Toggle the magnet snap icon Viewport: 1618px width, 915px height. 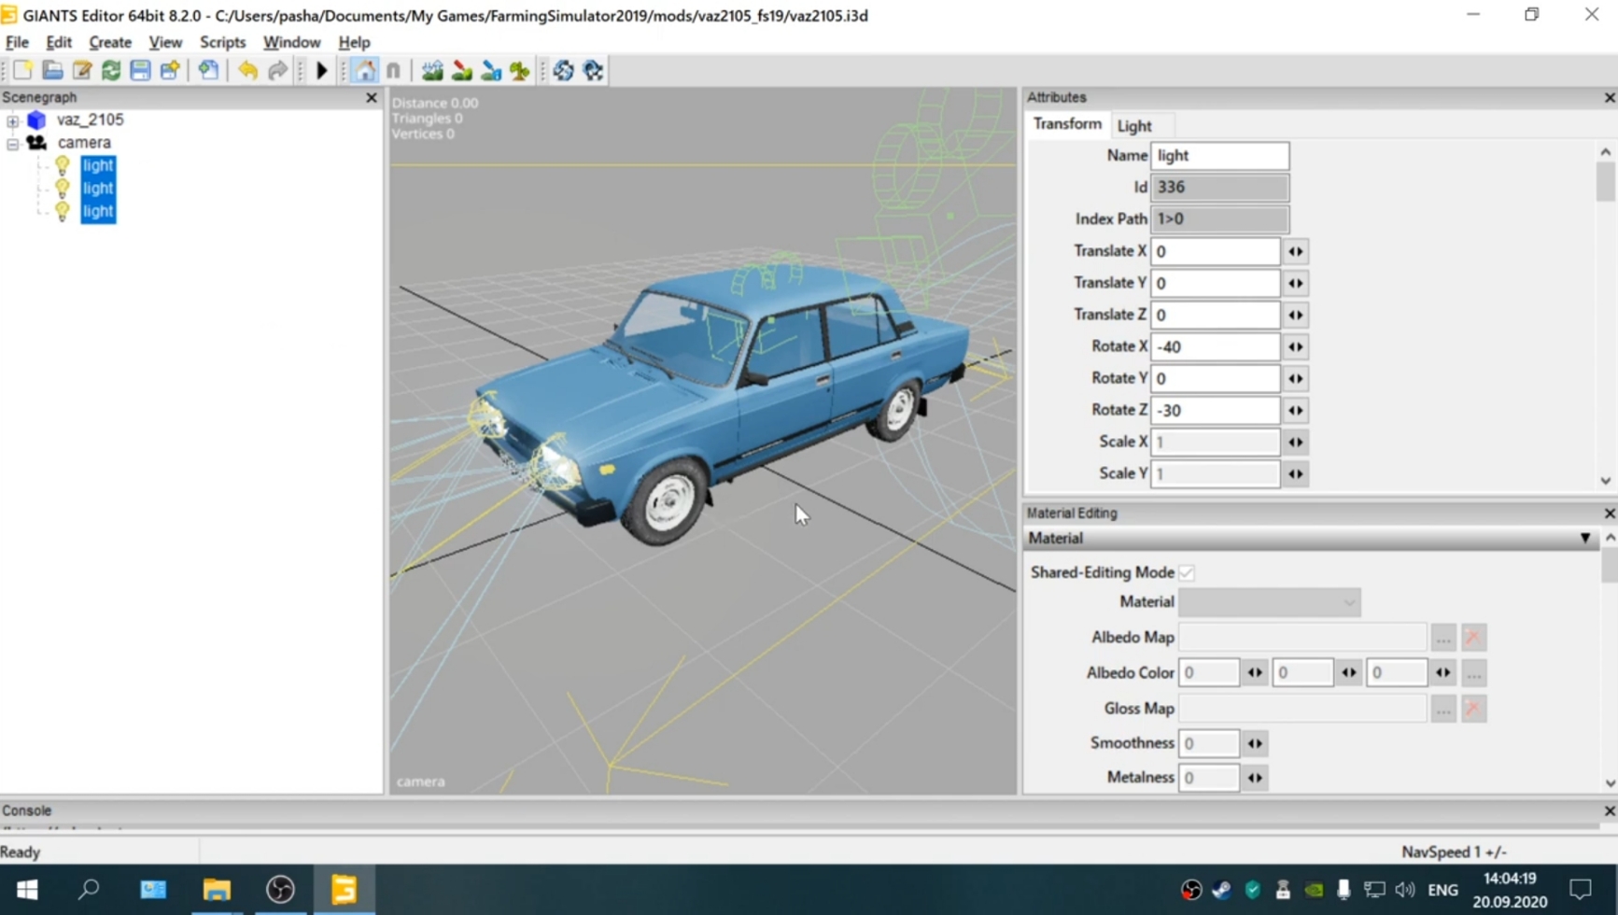pyautogui.click(x=394, y=71)
